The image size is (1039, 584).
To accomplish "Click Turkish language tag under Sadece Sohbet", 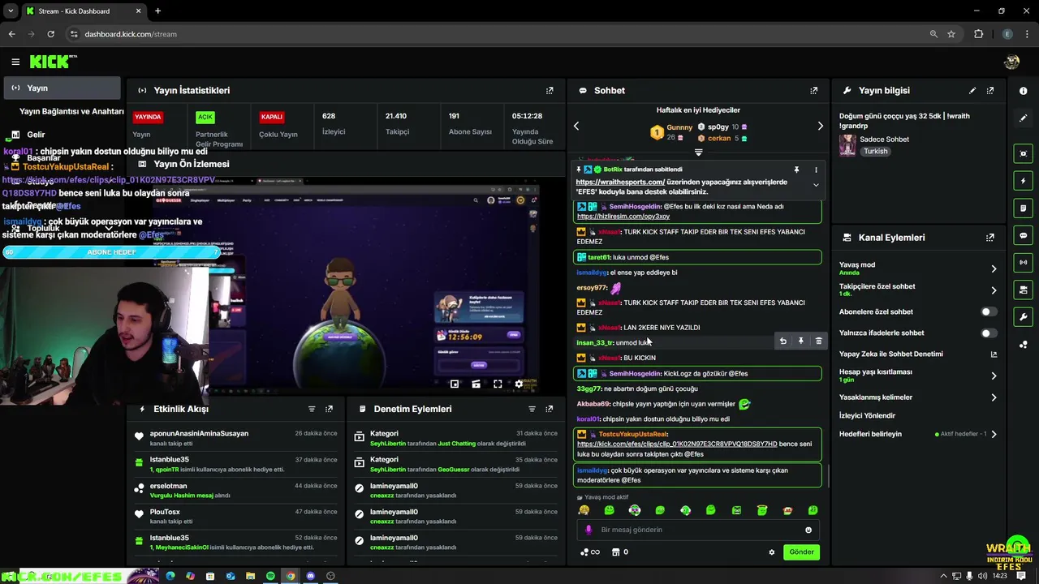I will pyautogui.click(x=875, y=151).
